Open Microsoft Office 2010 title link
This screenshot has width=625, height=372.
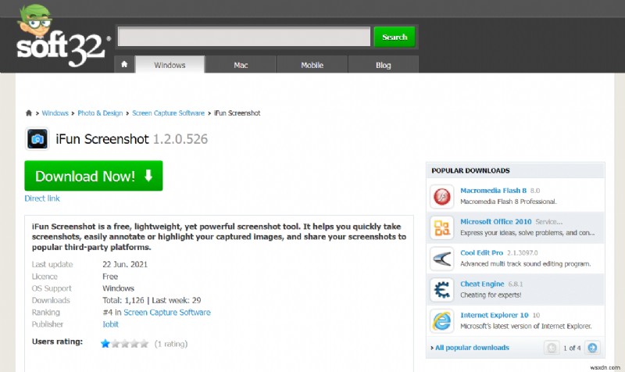pos(496,222)
